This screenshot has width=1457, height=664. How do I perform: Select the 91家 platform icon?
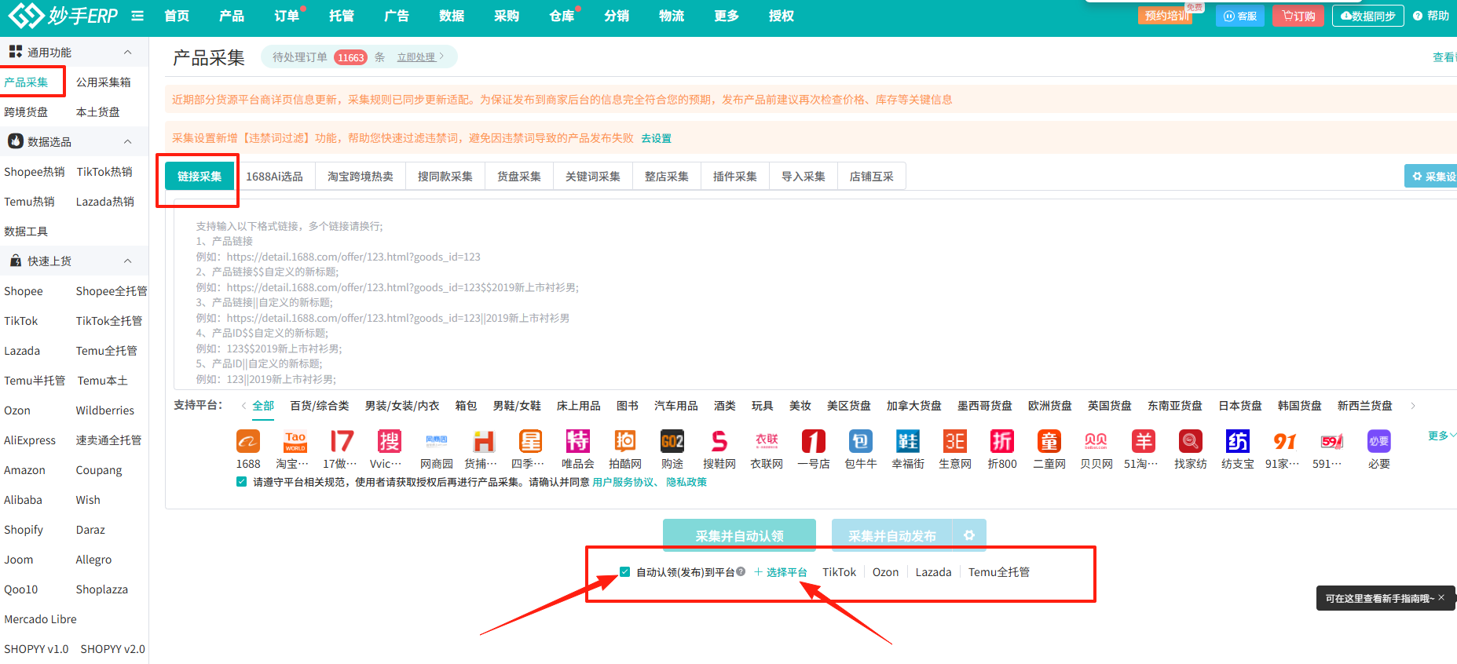point(1285,441)
